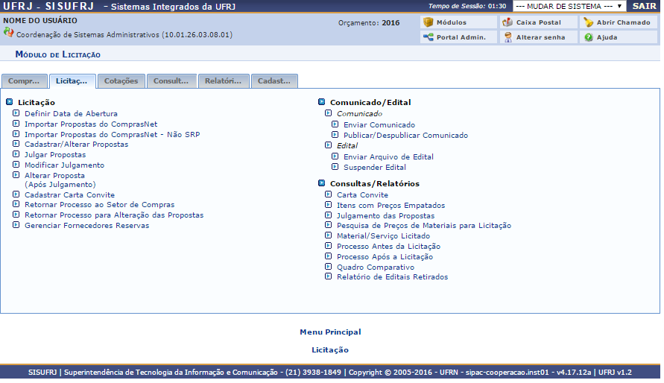Open Julgamento das Propostas link
664x383 pixels.
pyautogui.click(x=385, y=216)
